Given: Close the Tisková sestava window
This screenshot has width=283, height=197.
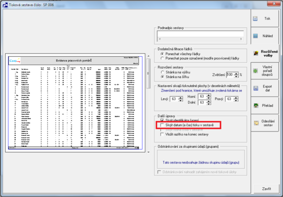Looking at the screenshot, I should 274,4.
